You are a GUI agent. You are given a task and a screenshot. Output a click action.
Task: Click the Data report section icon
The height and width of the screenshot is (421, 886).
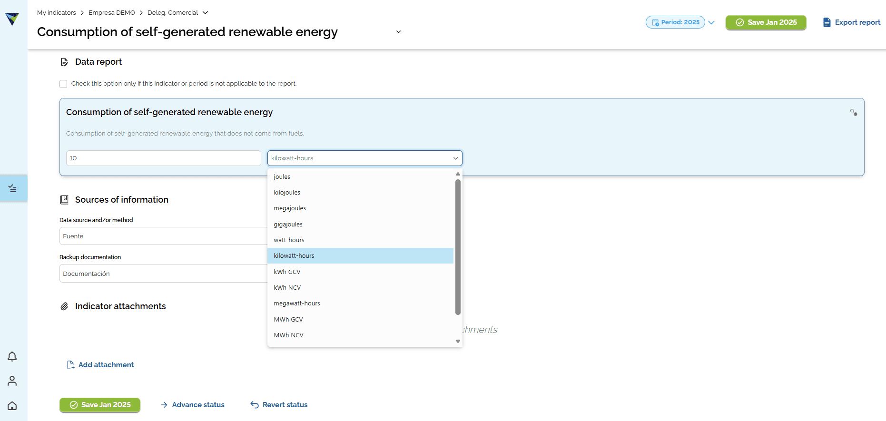point(64,62)
